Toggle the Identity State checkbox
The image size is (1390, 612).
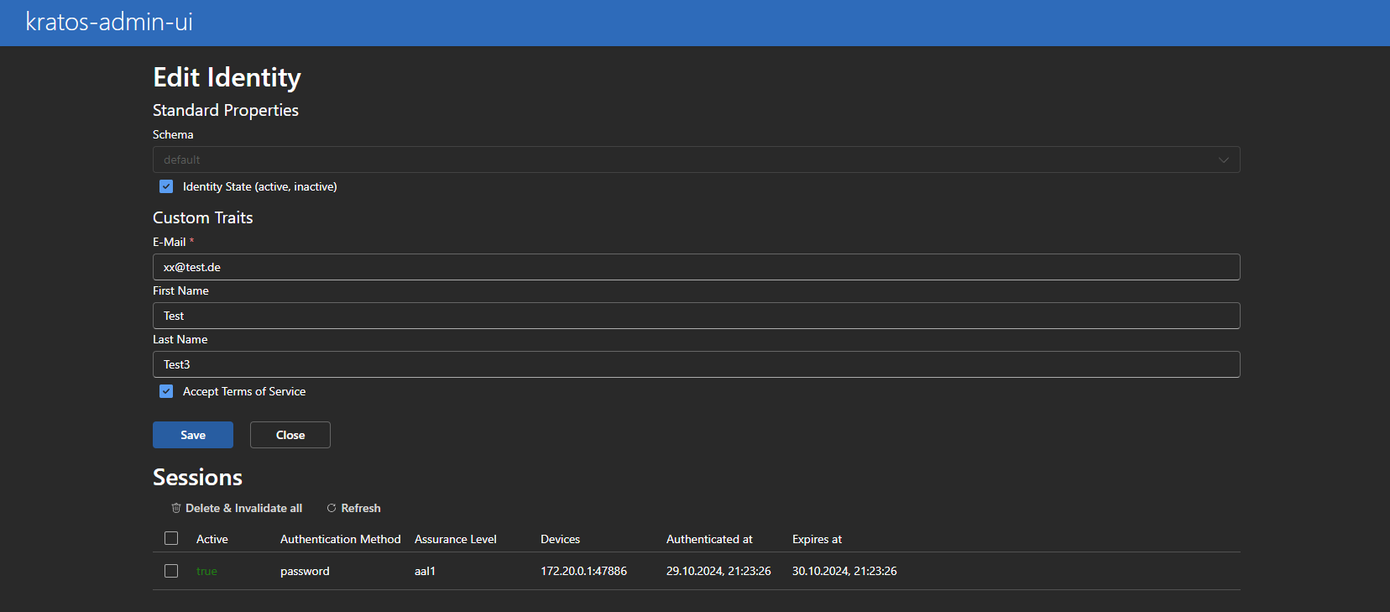pos(166,186)
